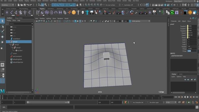Image resolution: width=199 pixels, height=112 pixels.
Task: Choose the Rotate tool in the toolbox
Action: pyautogui.click(x=2, y=42)
